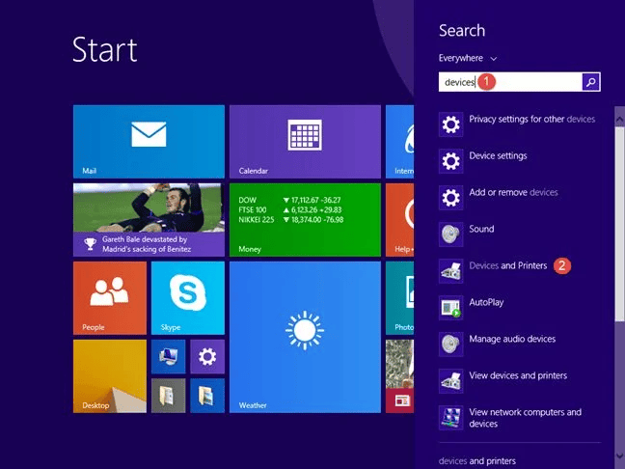The height and width of the screenshot is (469, 625).
Task: Click the Sound speaker icon
Action: point(450,234)
